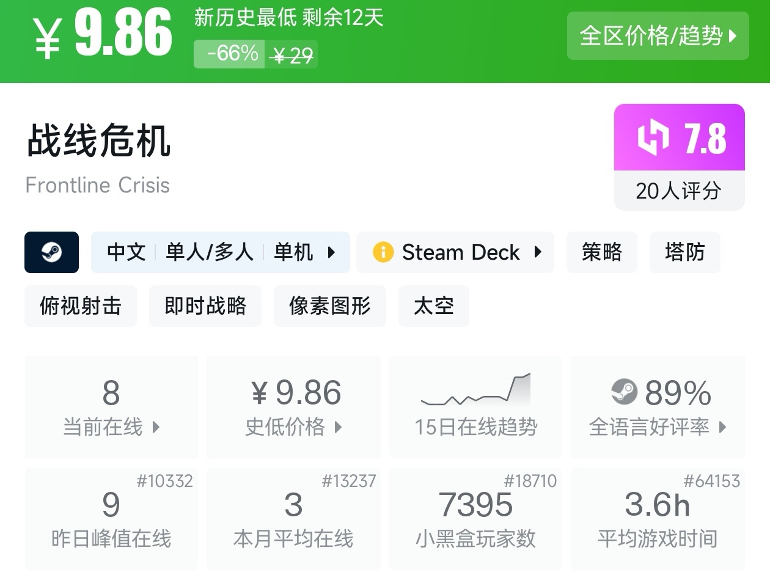The image size is (770, 575).
Task: Expand historical lowest price details arrow
Action: (x=338, y=427)
